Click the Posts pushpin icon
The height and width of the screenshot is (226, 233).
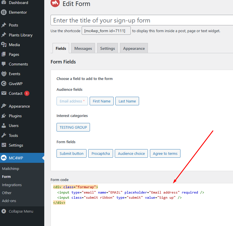pyautogui.click(x=4, y=25)
